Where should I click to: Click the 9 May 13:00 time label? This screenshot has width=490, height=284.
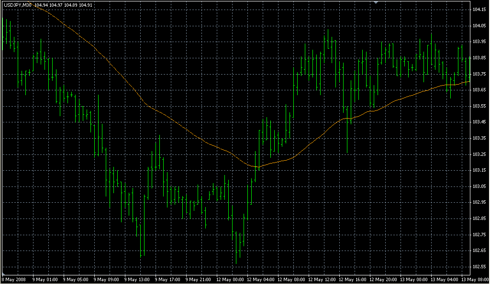[x=137, y=279]
